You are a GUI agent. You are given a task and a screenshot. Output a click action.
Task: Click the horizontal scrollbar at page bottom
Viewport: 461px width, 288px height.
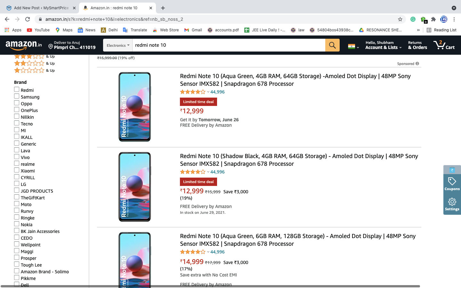click(x=210, y=286)
